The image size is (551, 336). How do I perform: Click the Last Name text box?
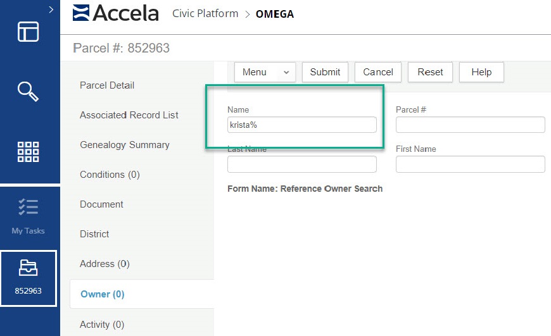click(x=301, y=165)
